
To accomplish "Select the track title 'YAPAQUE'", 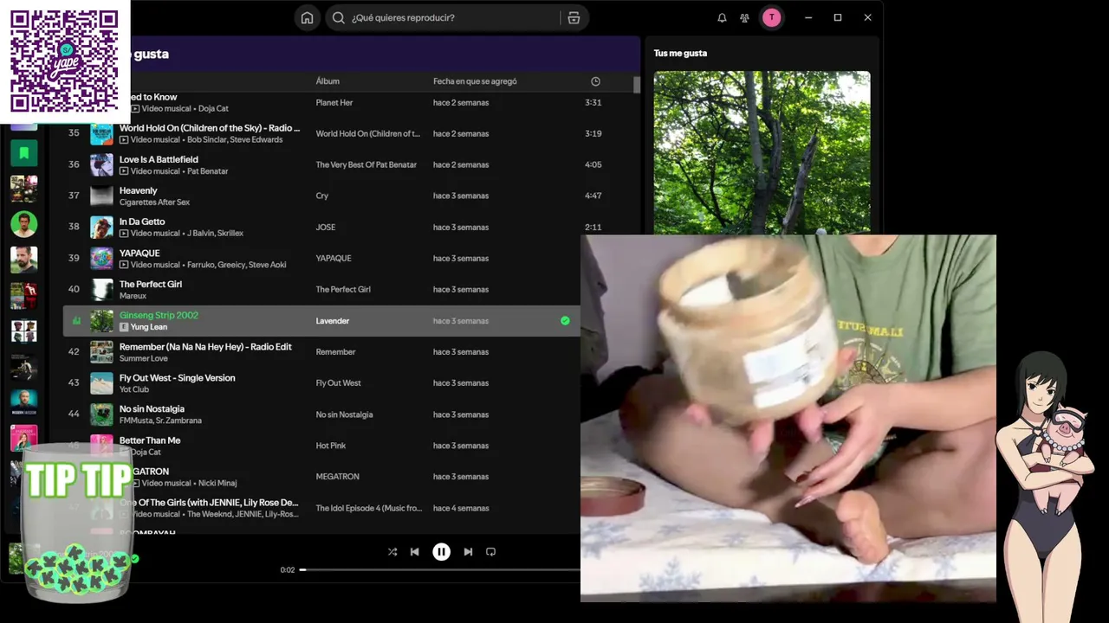I will click(139, 254).
